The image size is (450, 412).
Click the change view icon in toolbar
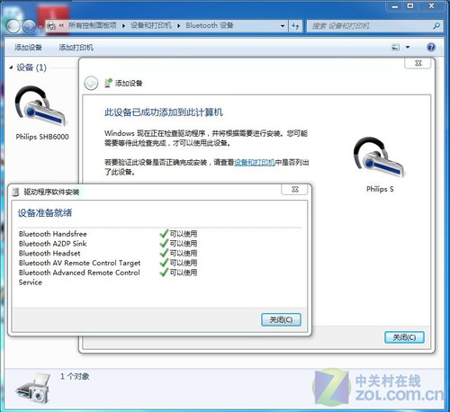[x=396, y=47]
